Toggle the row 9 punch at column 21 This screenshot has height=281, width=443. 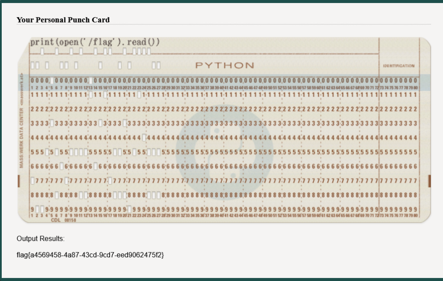[x=129, y=209]
